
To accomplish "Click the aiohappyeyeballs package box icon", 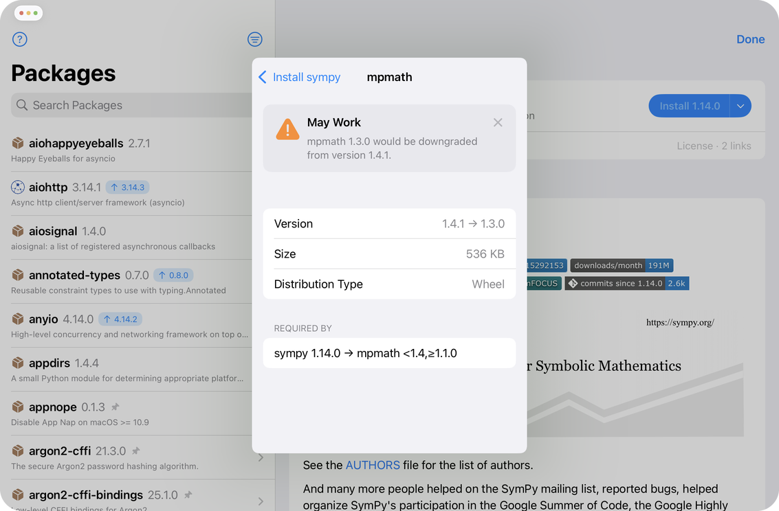I will pos(18,144).
